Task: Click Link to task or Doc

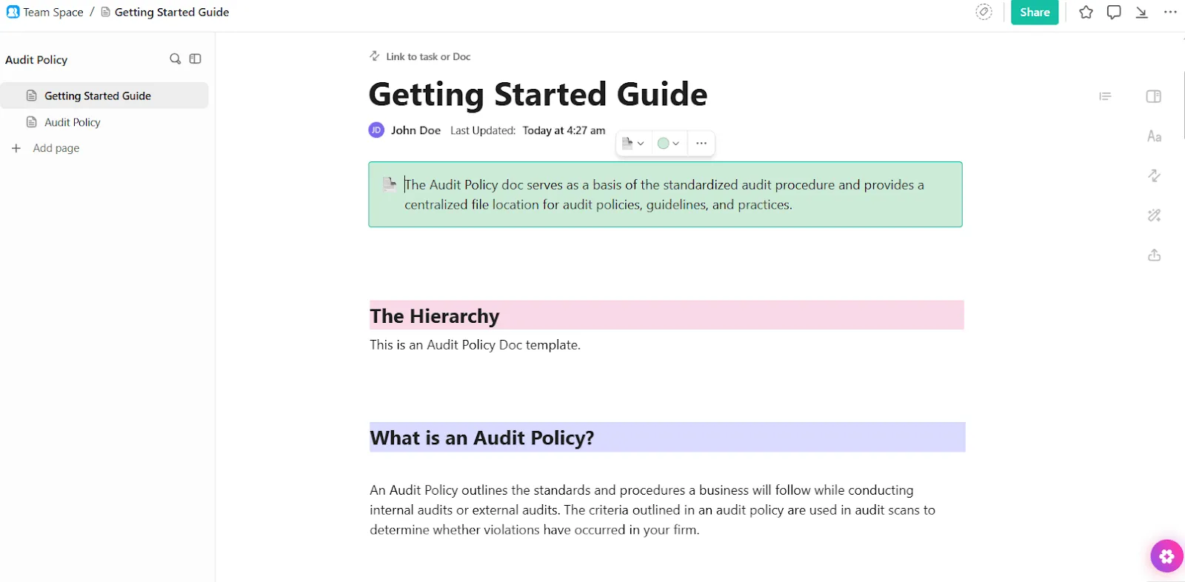Action: (x=421, y=56)
